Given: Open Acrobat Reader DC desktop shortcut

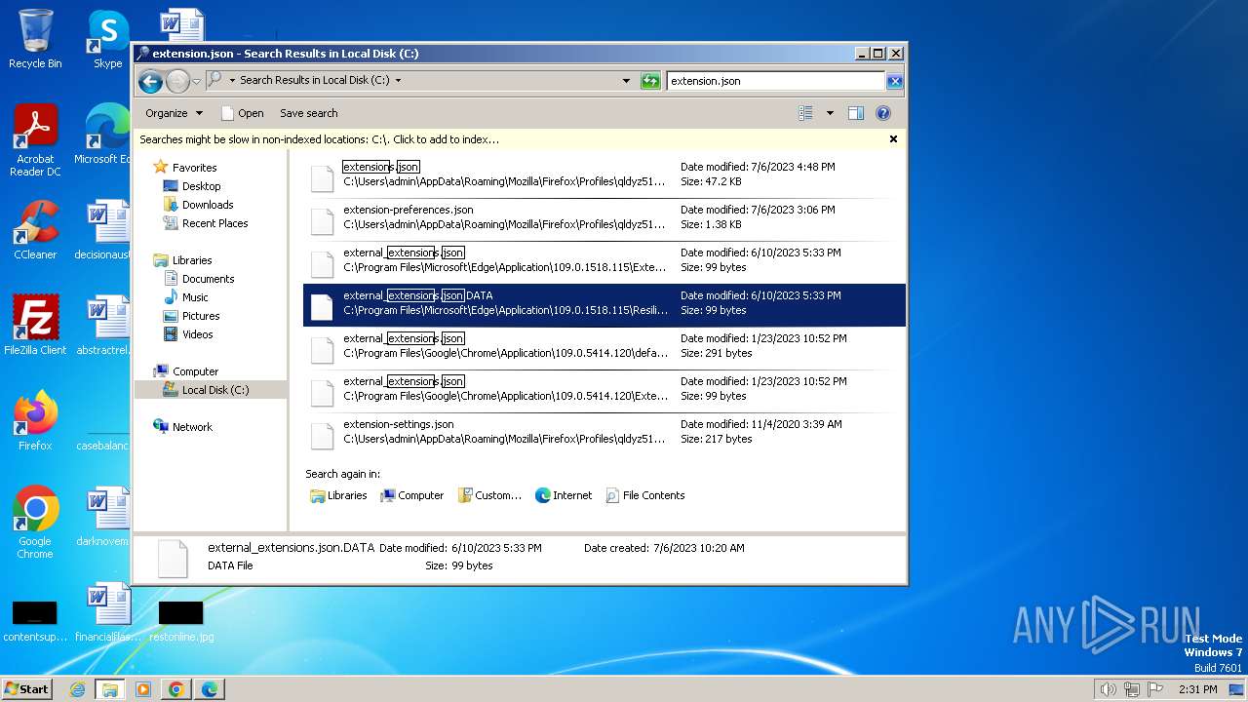Looking at the screenshot, I should tap(35, 140).
